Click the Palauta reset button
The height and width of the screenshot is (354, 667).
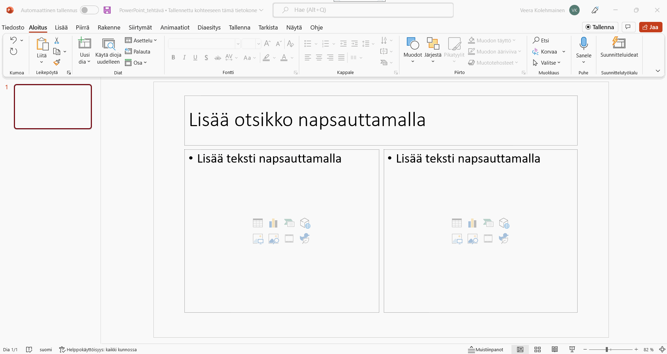(138, 51)
